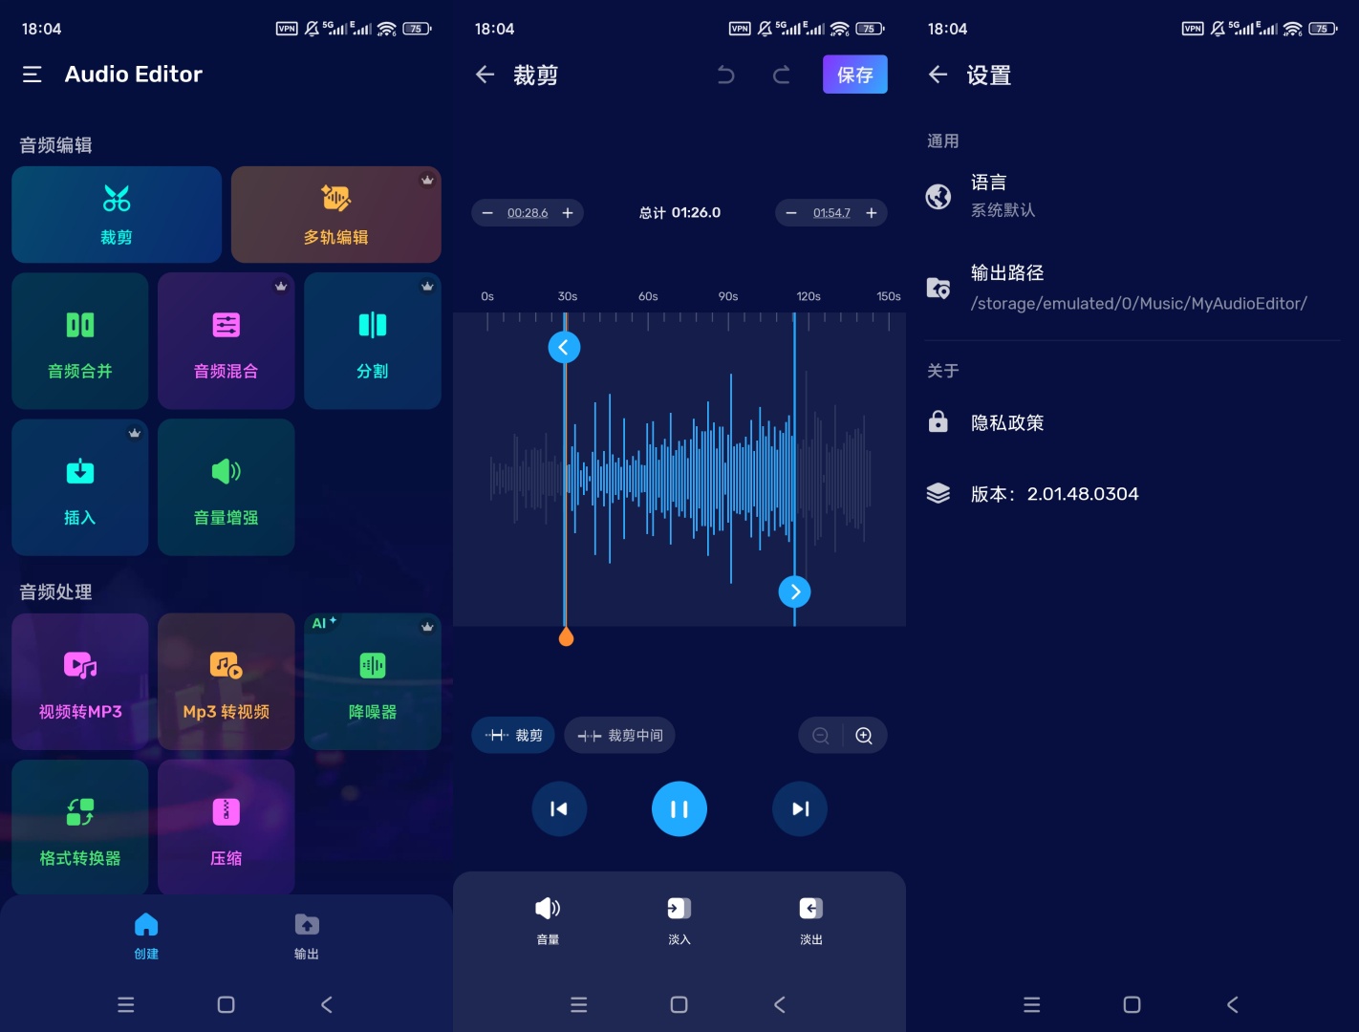Open the AI 降噪器 noise reducer
This screenshot has height=1032, width=1359.
tap(372, 681)
